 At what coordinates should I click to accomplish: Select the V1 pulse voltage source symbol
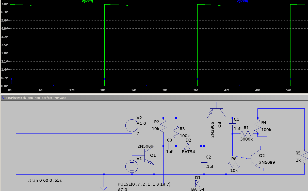tap(132, 166)
